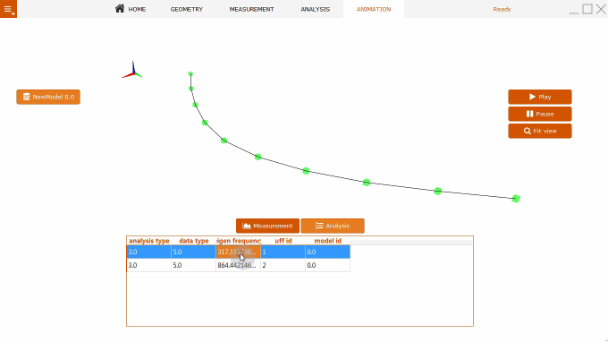Viewport: 608px width, 342px height.
Task: Play the mode shape animation
Action: [x=540, y=97]
